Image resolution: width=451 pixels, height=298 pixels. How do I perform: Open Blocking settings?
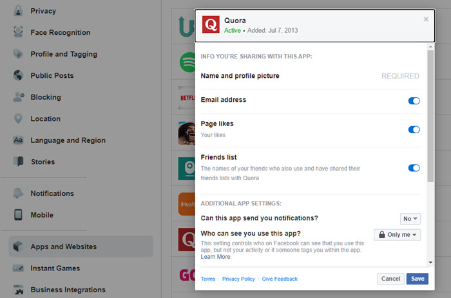tap(46, 97)
